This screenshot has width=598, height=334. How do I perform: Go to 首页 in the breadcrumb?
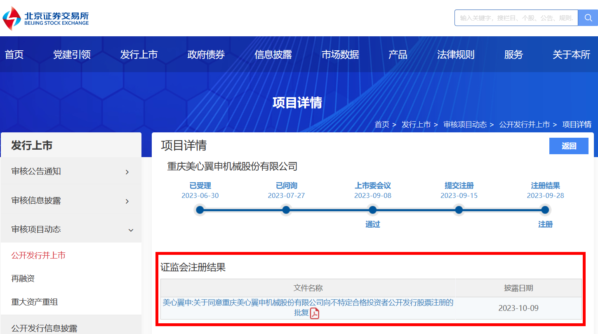(x=382, y=125)
